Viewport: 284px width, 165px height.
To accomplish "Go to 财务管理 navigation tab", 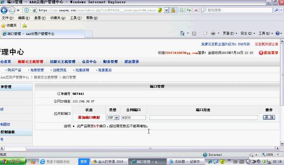I will click(110, 62).
